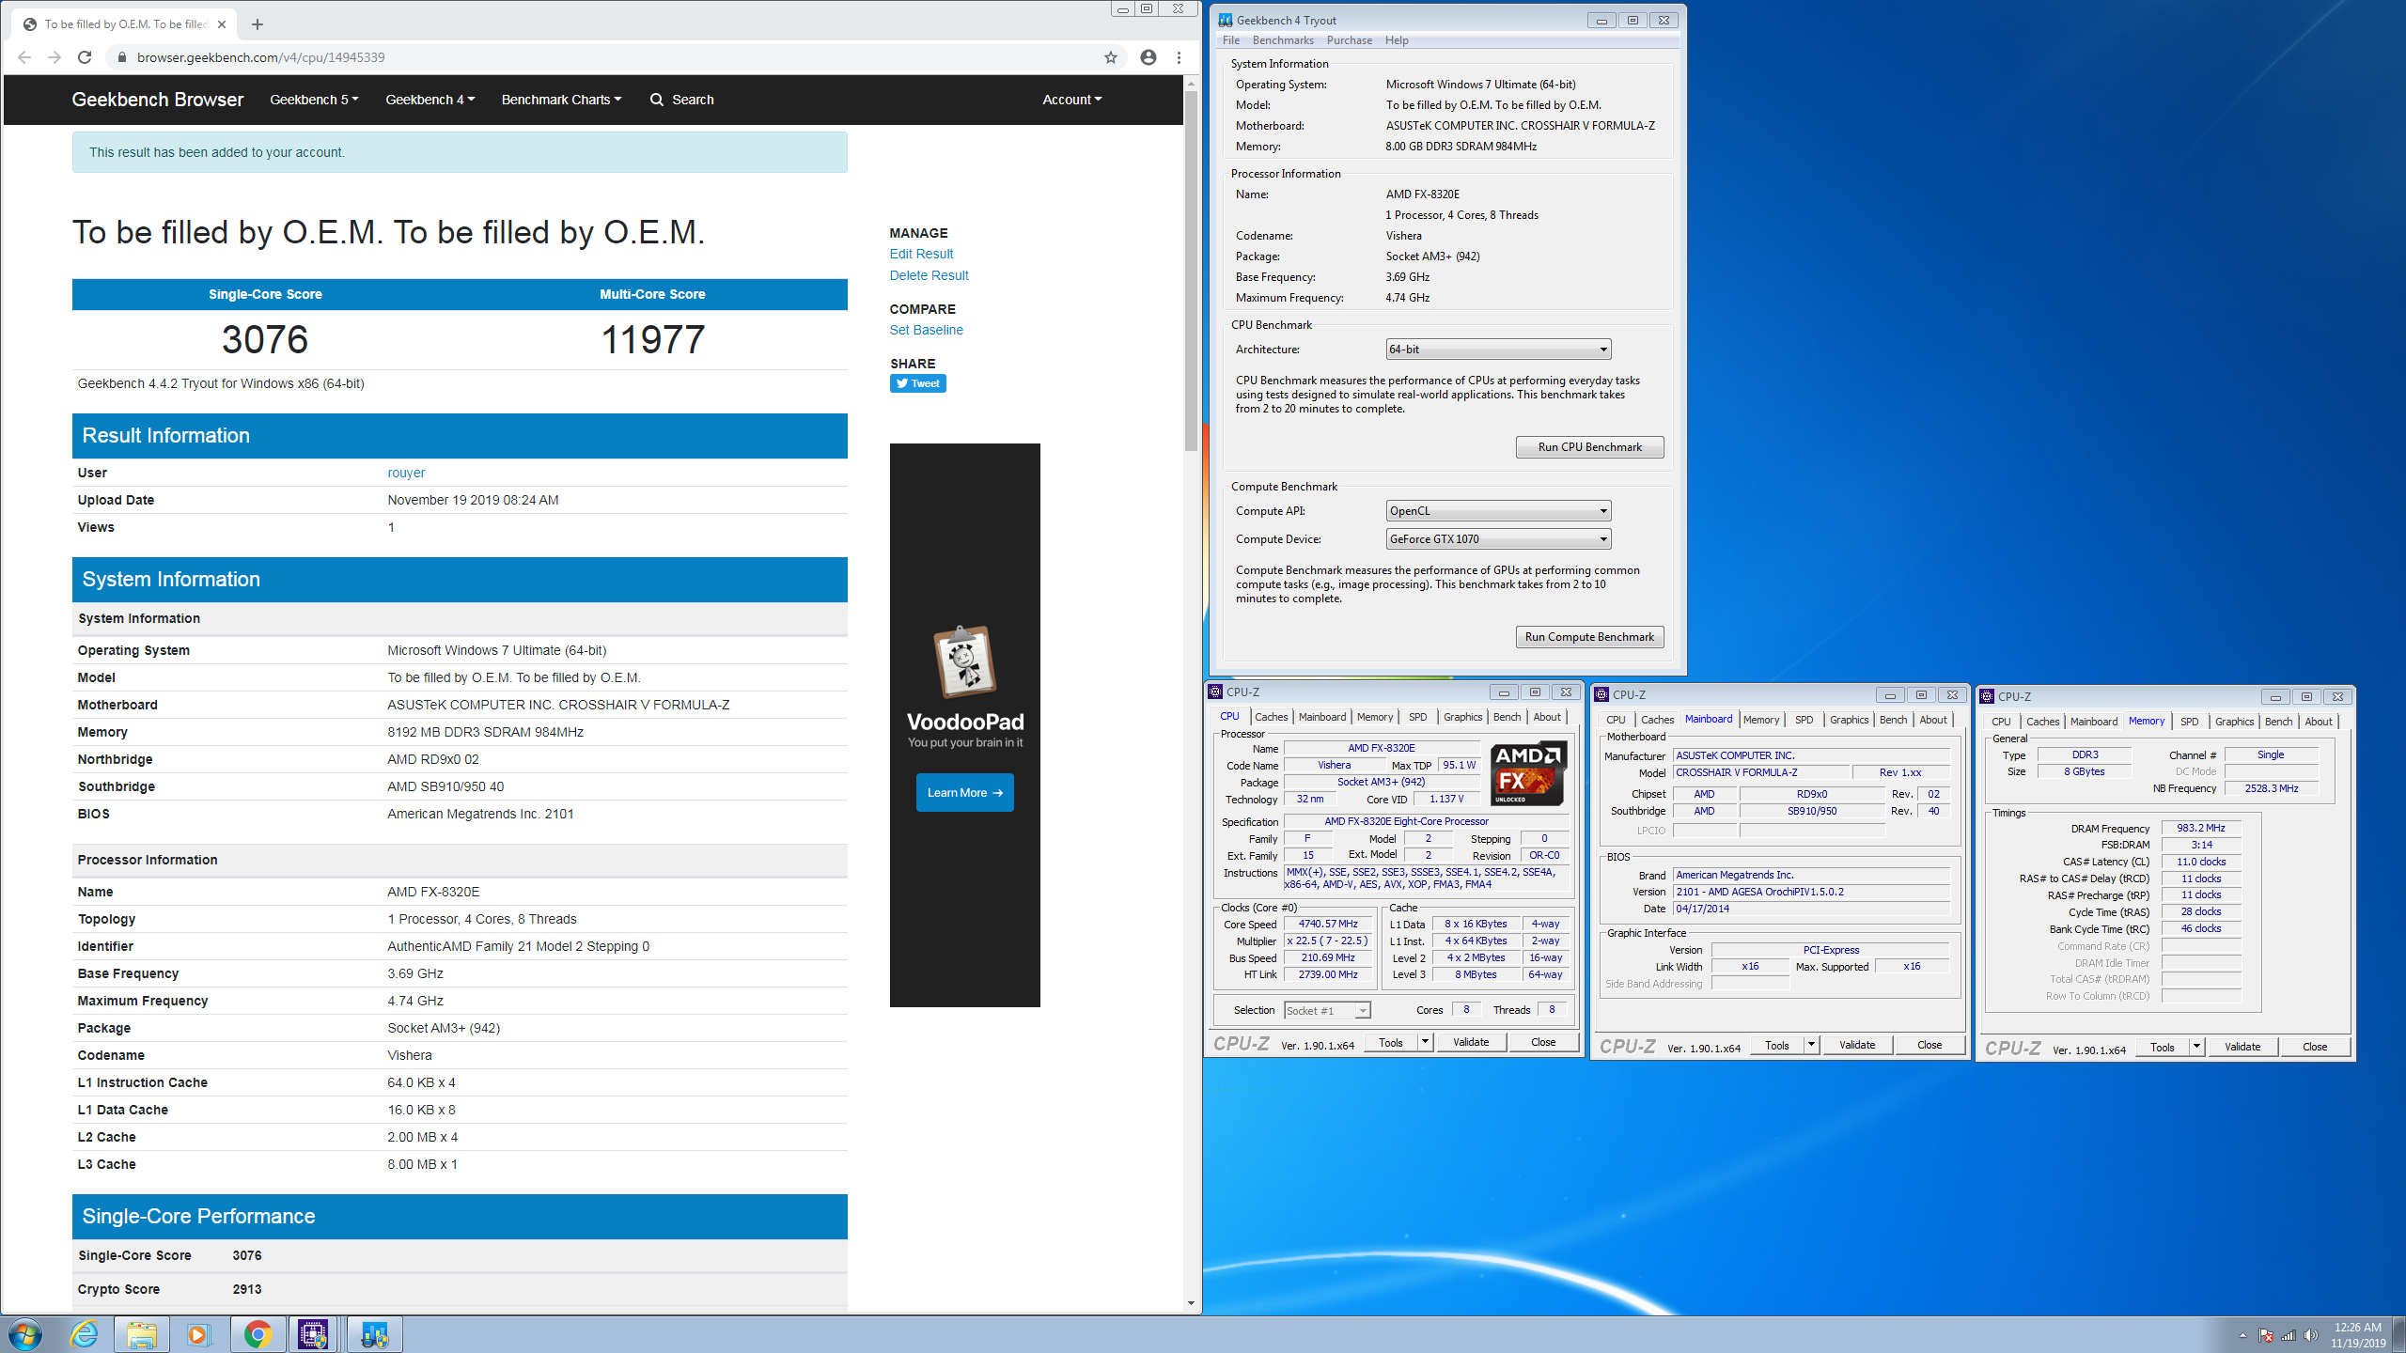Launch Internet Explorer from the taskbar

click(85, 1334)
